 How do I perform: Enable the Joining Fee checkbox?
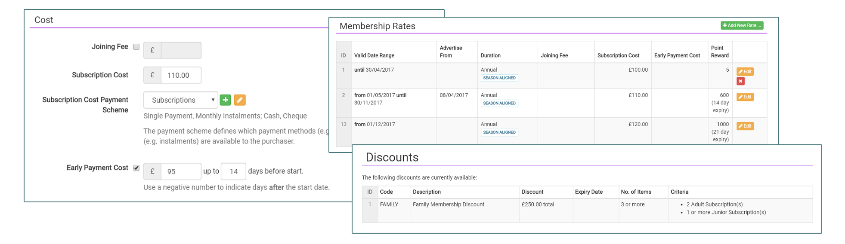pos(136,47)
